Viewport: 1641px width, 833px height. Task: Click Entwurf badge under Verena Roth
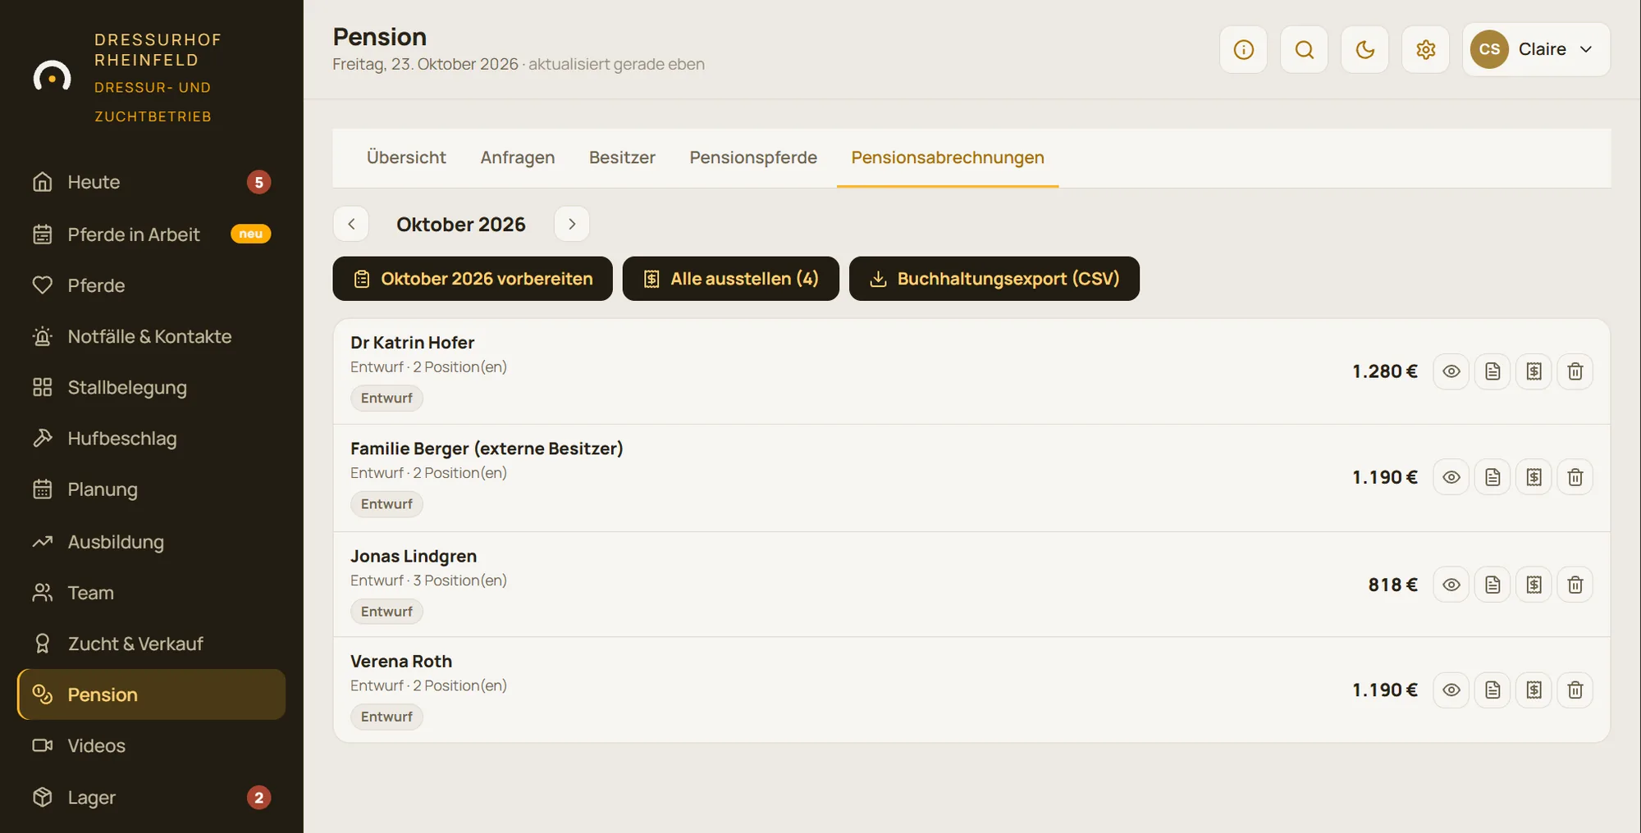point(386,717)
